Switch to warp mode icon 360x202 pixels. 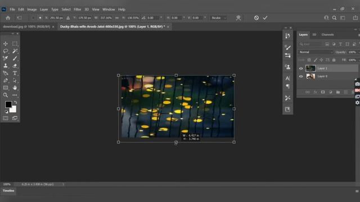238,18
